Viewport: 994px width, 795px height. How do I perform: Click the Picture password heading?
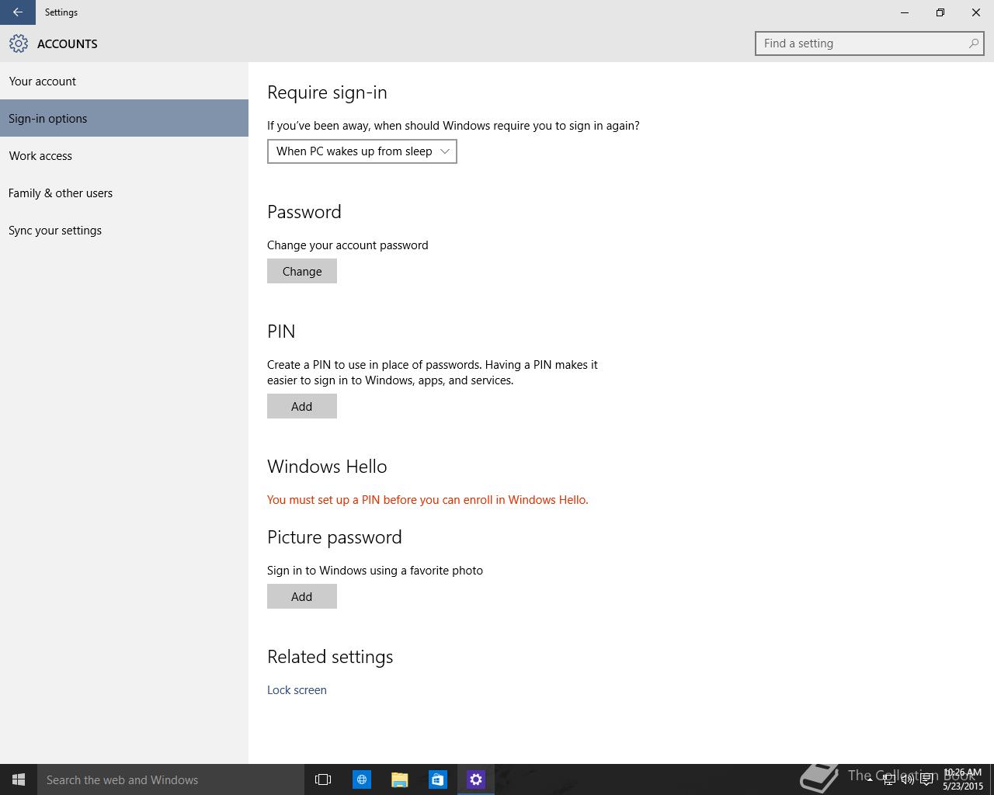tap(335, 537)
